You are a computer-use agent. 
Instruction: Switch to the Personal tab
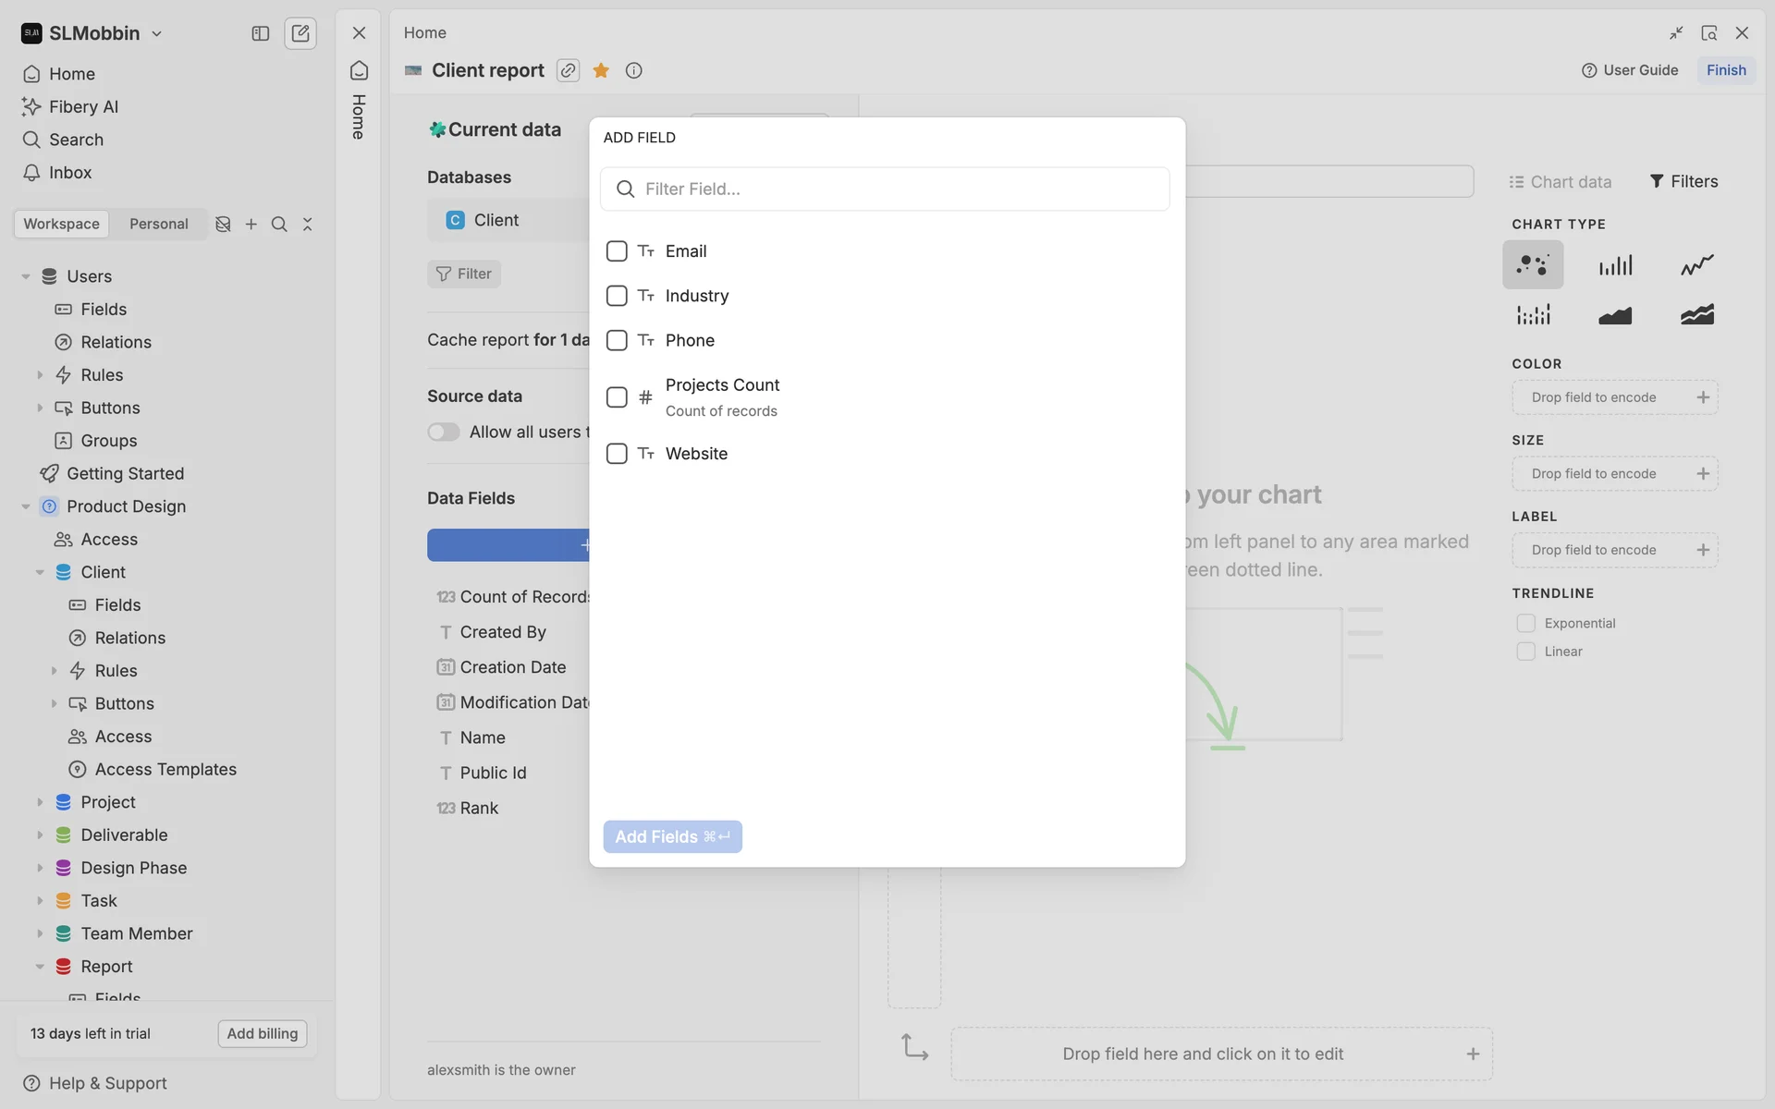(x=158, y=224)
